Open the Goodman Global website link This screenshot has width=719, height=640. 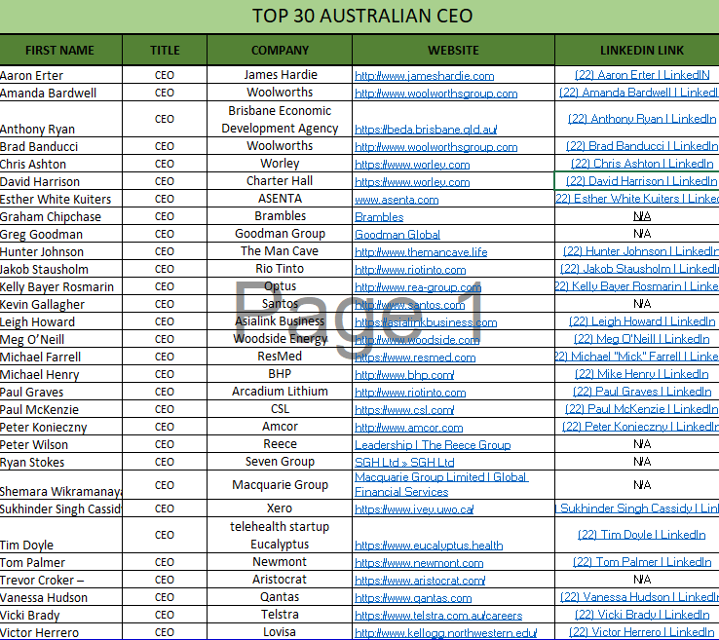point(397,235)
